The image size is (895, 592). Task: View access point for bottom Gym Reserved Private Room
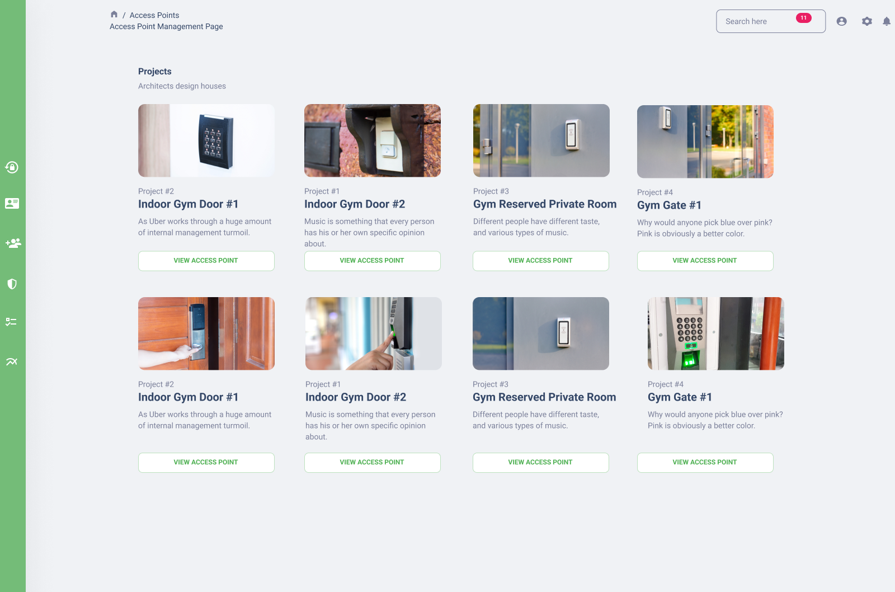tap(541, 463)
